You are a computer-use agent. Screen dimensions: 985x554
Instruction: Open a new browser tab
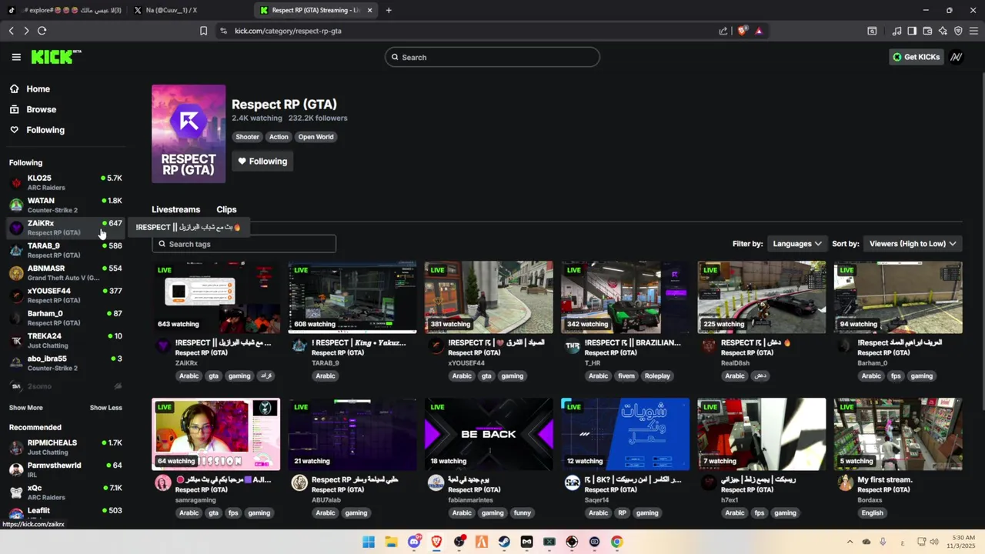click(x=389, y=10)
